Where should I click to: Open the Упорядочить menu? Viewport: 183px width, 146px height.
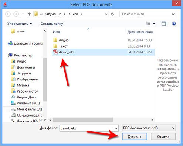click(20, 24)
